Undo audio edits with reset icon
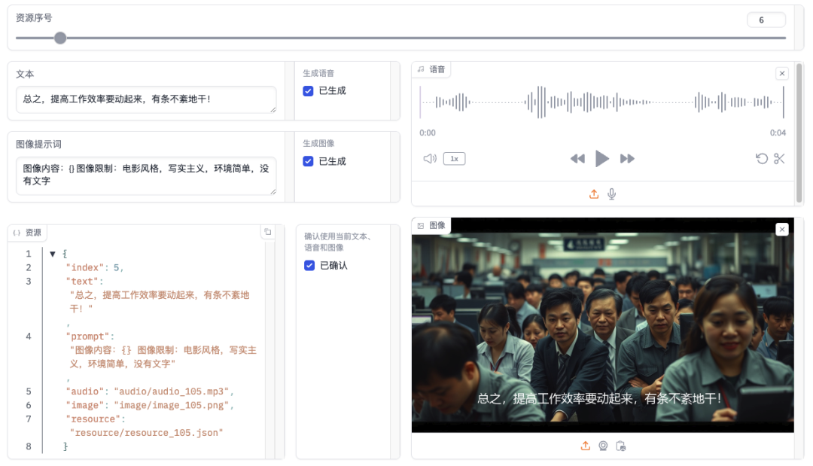 762,159
